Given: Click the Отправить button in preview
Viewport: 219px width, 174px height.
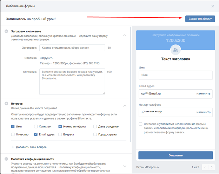Looking at the screenshot, I should pos(175,155).
